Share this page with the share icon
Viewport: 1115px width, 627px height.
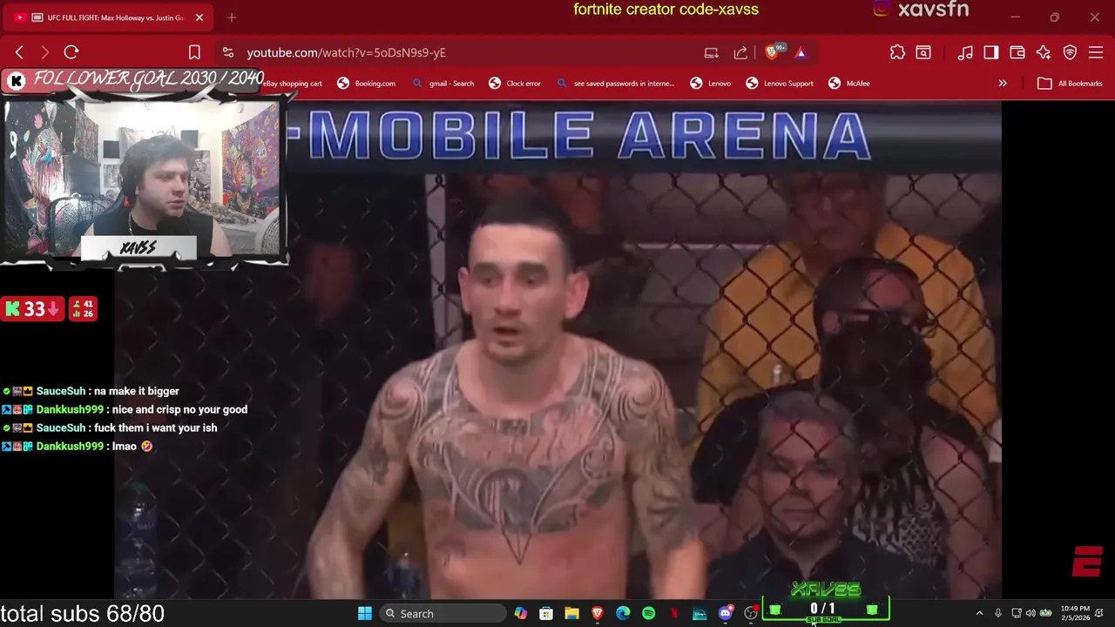point(740,52)
